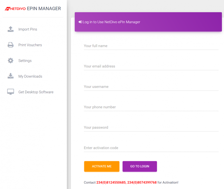
Task: Click the Settings gear icon
Action: pos(10,61)
